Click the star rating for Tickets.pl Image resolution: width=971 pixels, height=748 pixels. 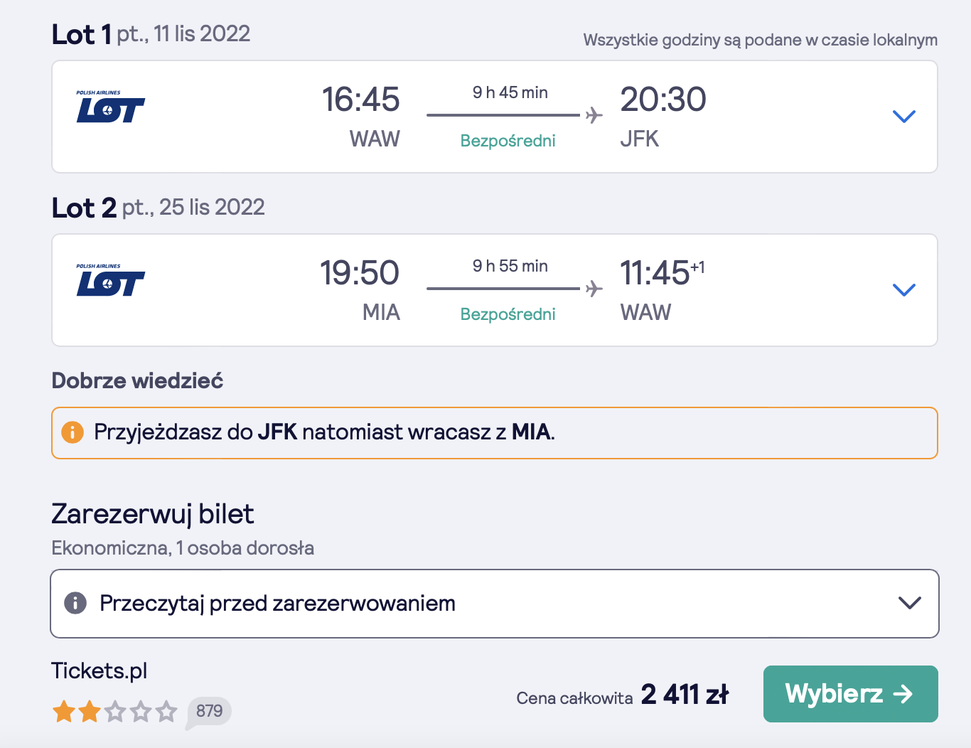coord(115,711)
